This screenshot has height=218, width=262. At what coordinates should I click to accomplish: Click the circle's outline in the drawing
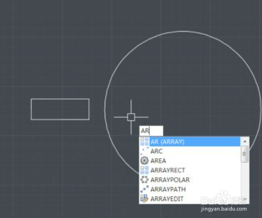point(183,32)
